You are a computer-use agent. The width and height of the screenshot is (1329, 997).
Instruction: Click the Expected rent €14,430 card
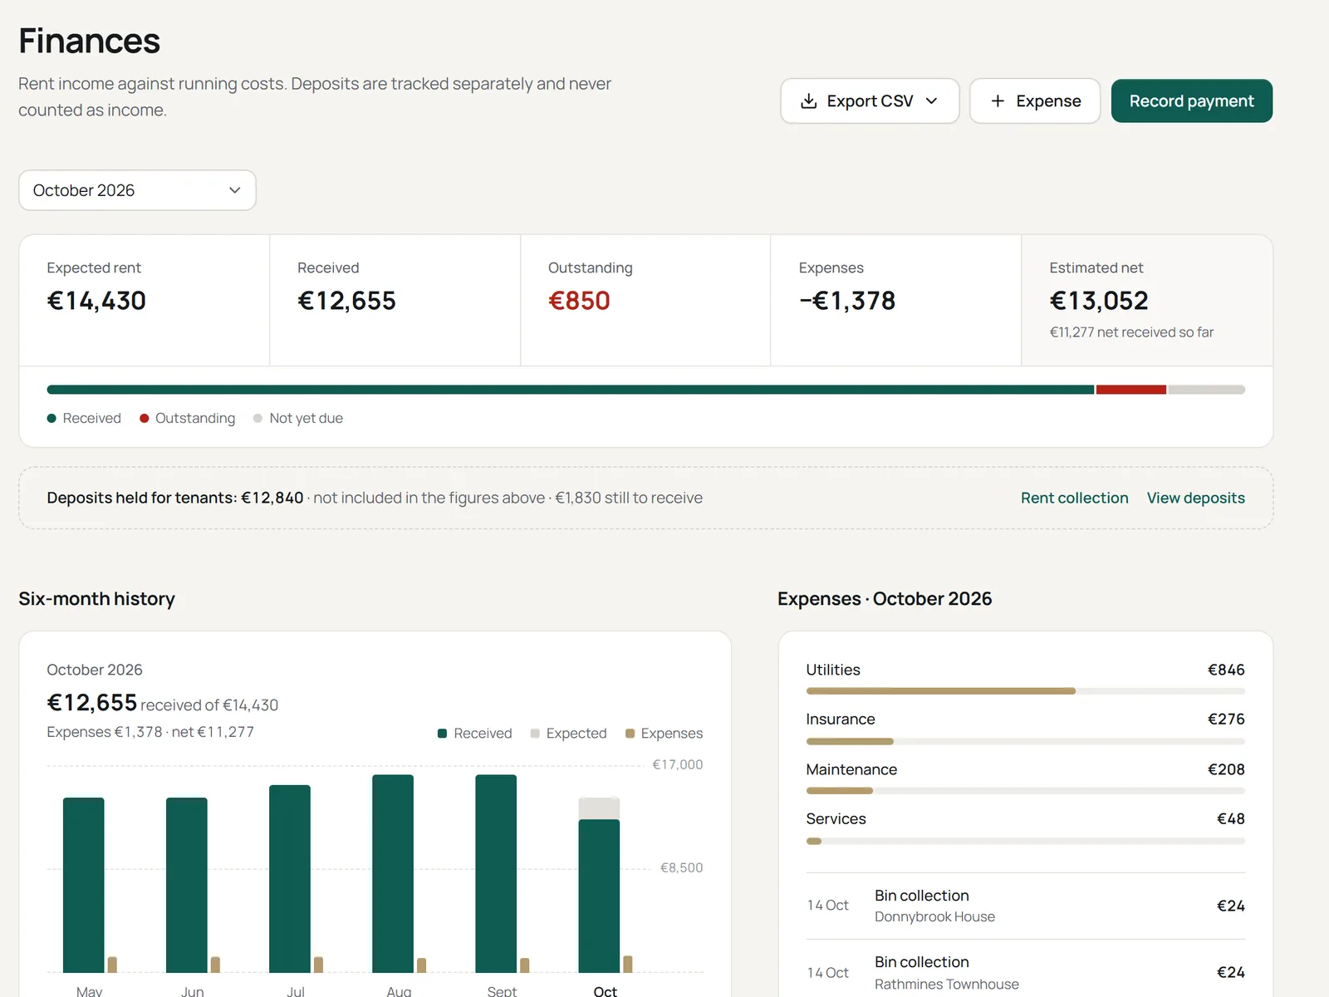[x=145, y=300]
